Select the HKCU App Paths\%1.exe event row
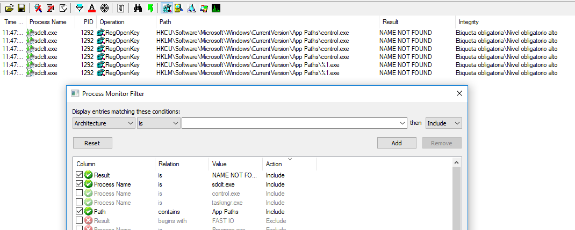The height and width of the screenshot is (230, 575). point(287,65)
